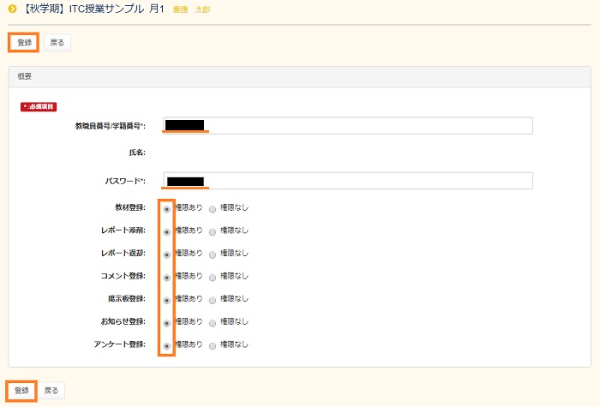Select 権限あり for 教材登録
The height and width of the screenshot is (407, 600).
pyautogui.click(x=166, y=208)
